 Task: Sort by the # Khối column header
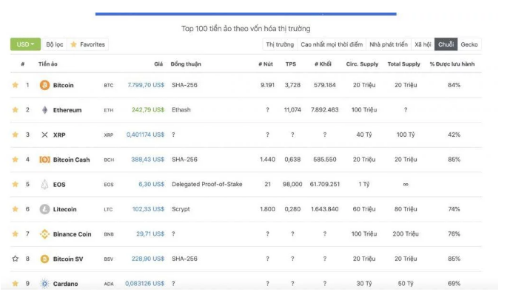(323, 64)
